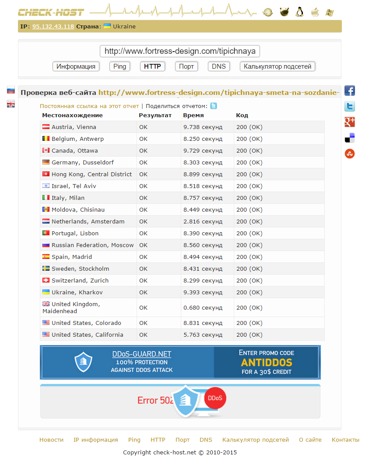Click the Austria flag in the results table
Image resolution: width=369 pixels, height=464 pixels.
[x=46, y=127]
